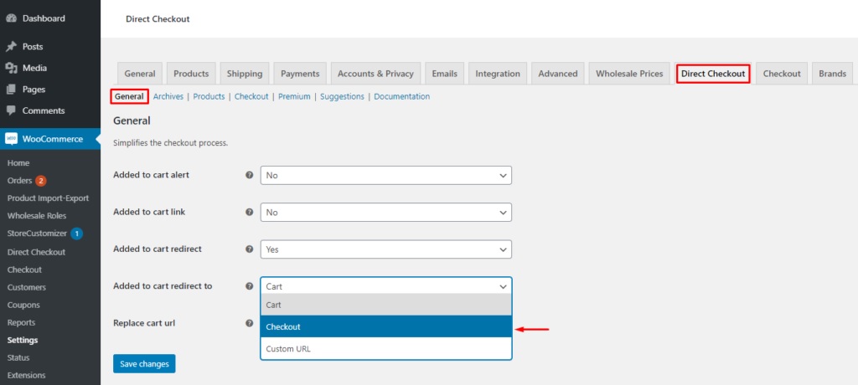Switch to the Shipping settings tab
Image resolution: width=858 pixels, height=385 pixels.
pyautogui.click(x=245, y=74)
